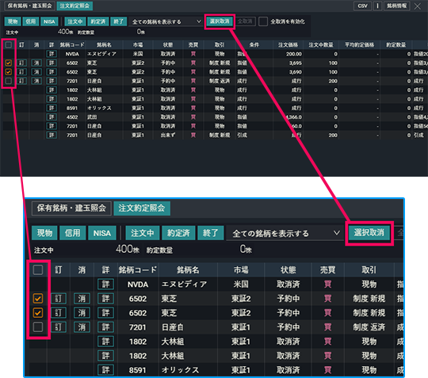Toggle 約定済 status filter, top window
The height and width of the screenshot is (378, 428).
point(98,21)
